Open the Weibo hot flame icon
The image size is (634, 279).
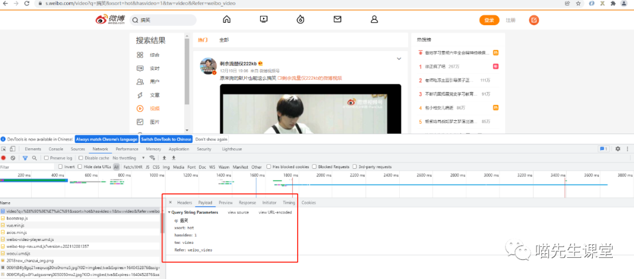pyautogui.click(x=301, y=19)
